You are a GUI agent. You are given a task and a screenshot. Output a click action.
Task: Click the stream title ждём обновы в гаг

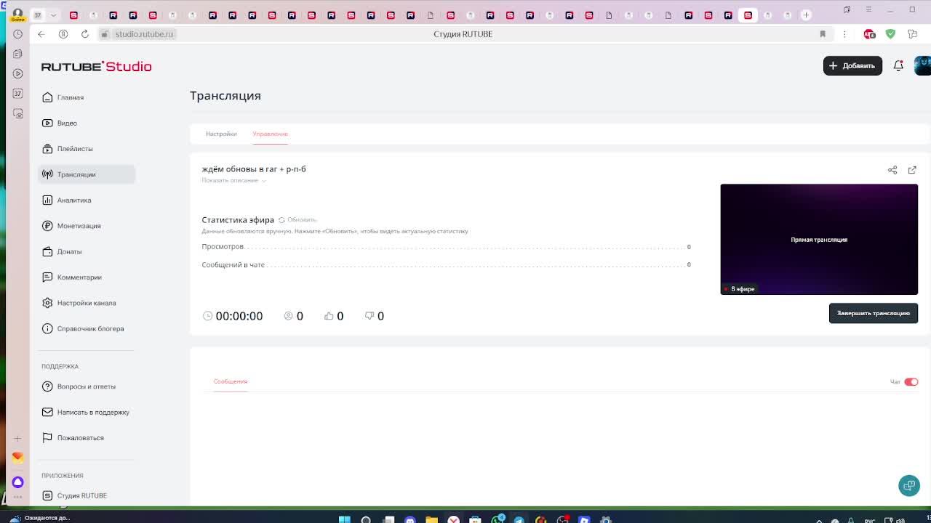coord(254,169)
